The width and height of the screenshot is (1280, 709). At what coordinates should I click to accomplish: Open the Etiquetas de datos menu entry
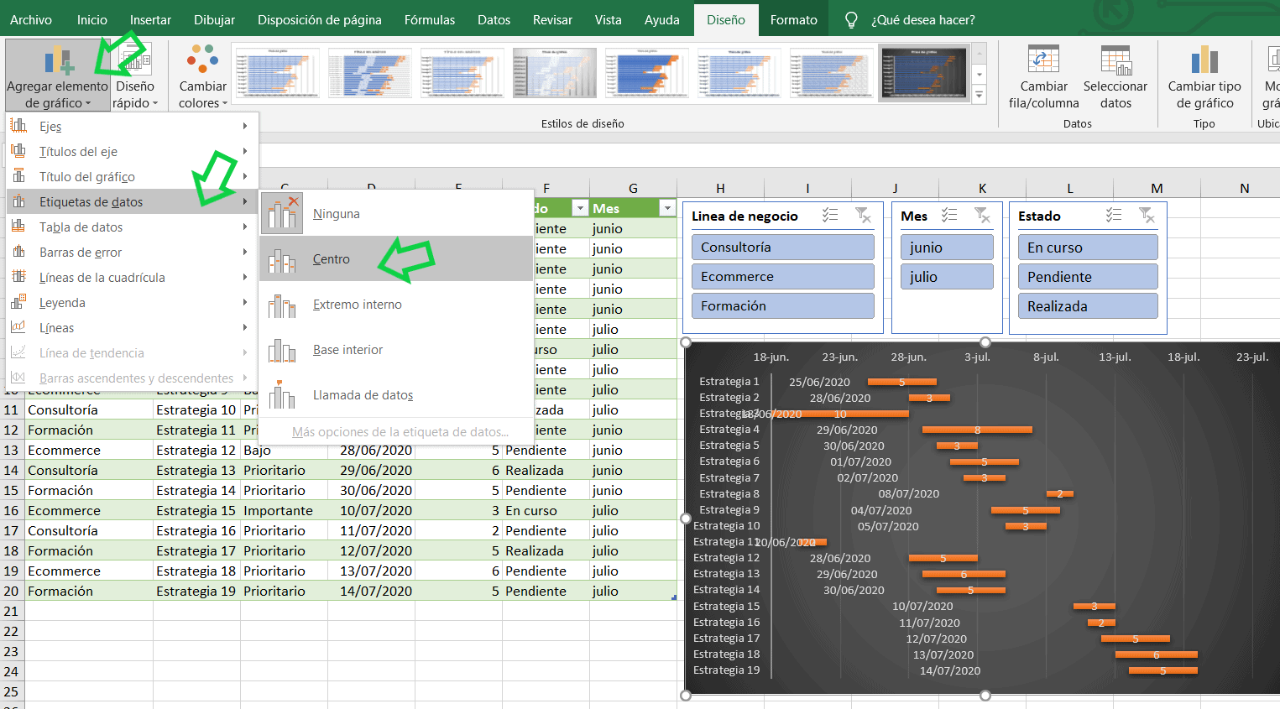[x=132, y=202]
